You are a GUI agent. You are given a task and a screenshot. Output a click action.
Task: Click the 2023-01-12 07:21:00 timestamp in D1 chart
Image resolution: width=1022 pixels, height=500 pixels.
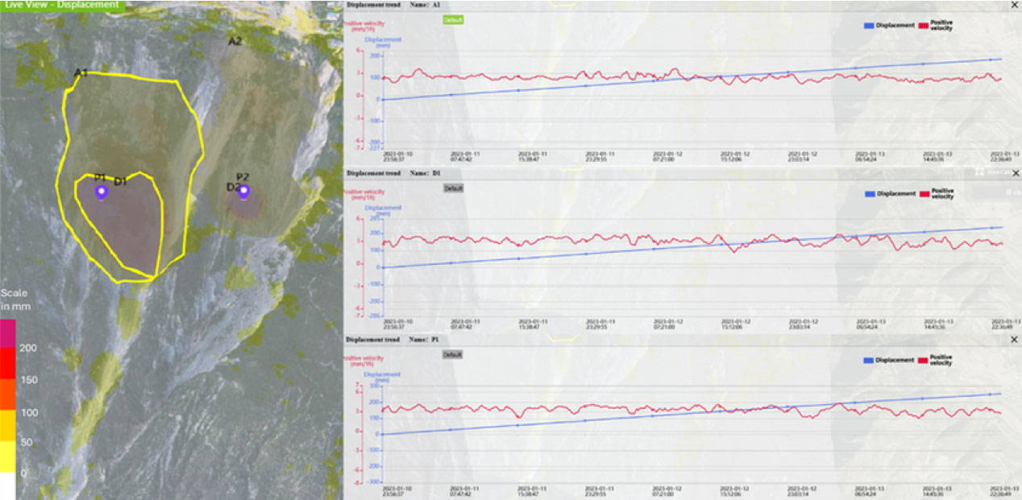tap(668, 324)
